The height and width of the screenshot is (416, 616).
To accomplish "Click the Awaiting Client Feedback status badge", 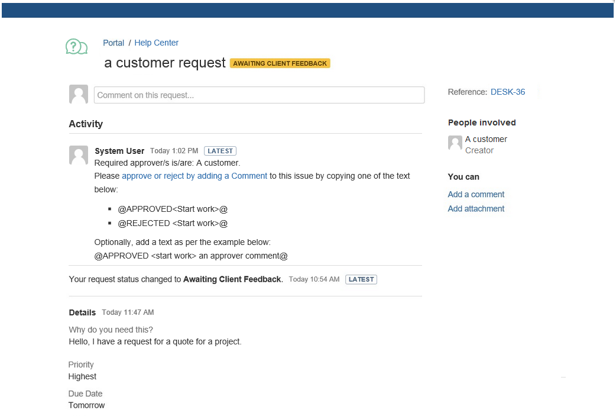I will (280, 63).
